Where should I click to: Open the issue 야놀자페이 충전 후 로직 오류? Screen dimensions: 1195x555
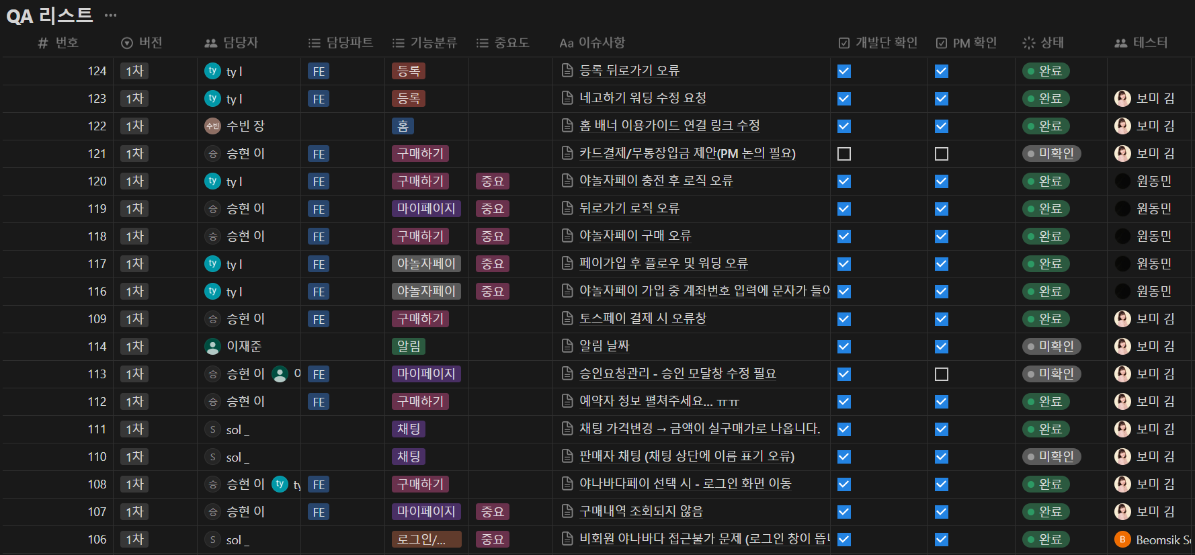pyautogui.click(x=656, y=181)
